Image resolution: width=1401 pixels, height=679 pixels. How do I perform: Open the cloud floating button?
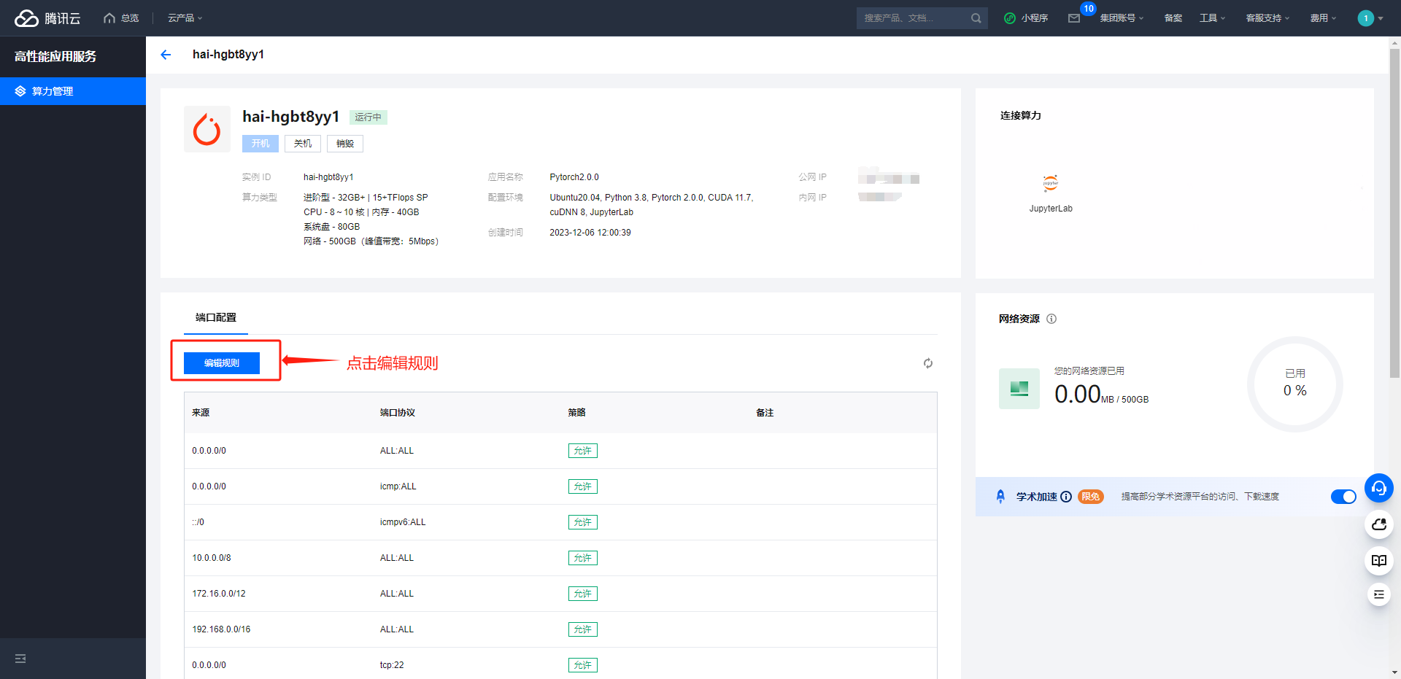1379,524
